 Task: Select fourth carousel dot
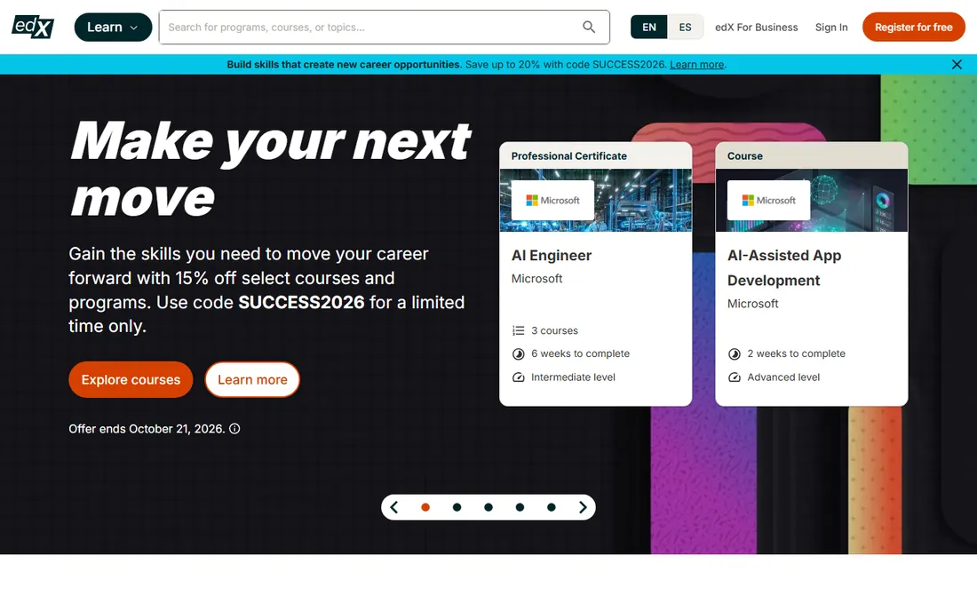click(520, 507)
